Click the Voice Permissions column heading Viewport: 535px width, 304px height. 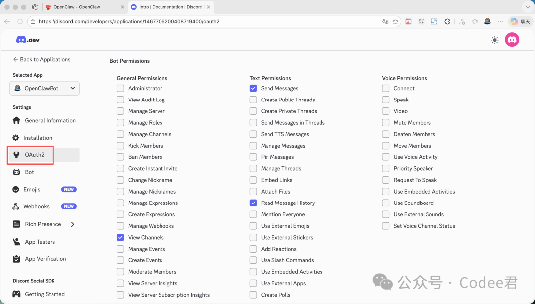[x=404, y=78]
